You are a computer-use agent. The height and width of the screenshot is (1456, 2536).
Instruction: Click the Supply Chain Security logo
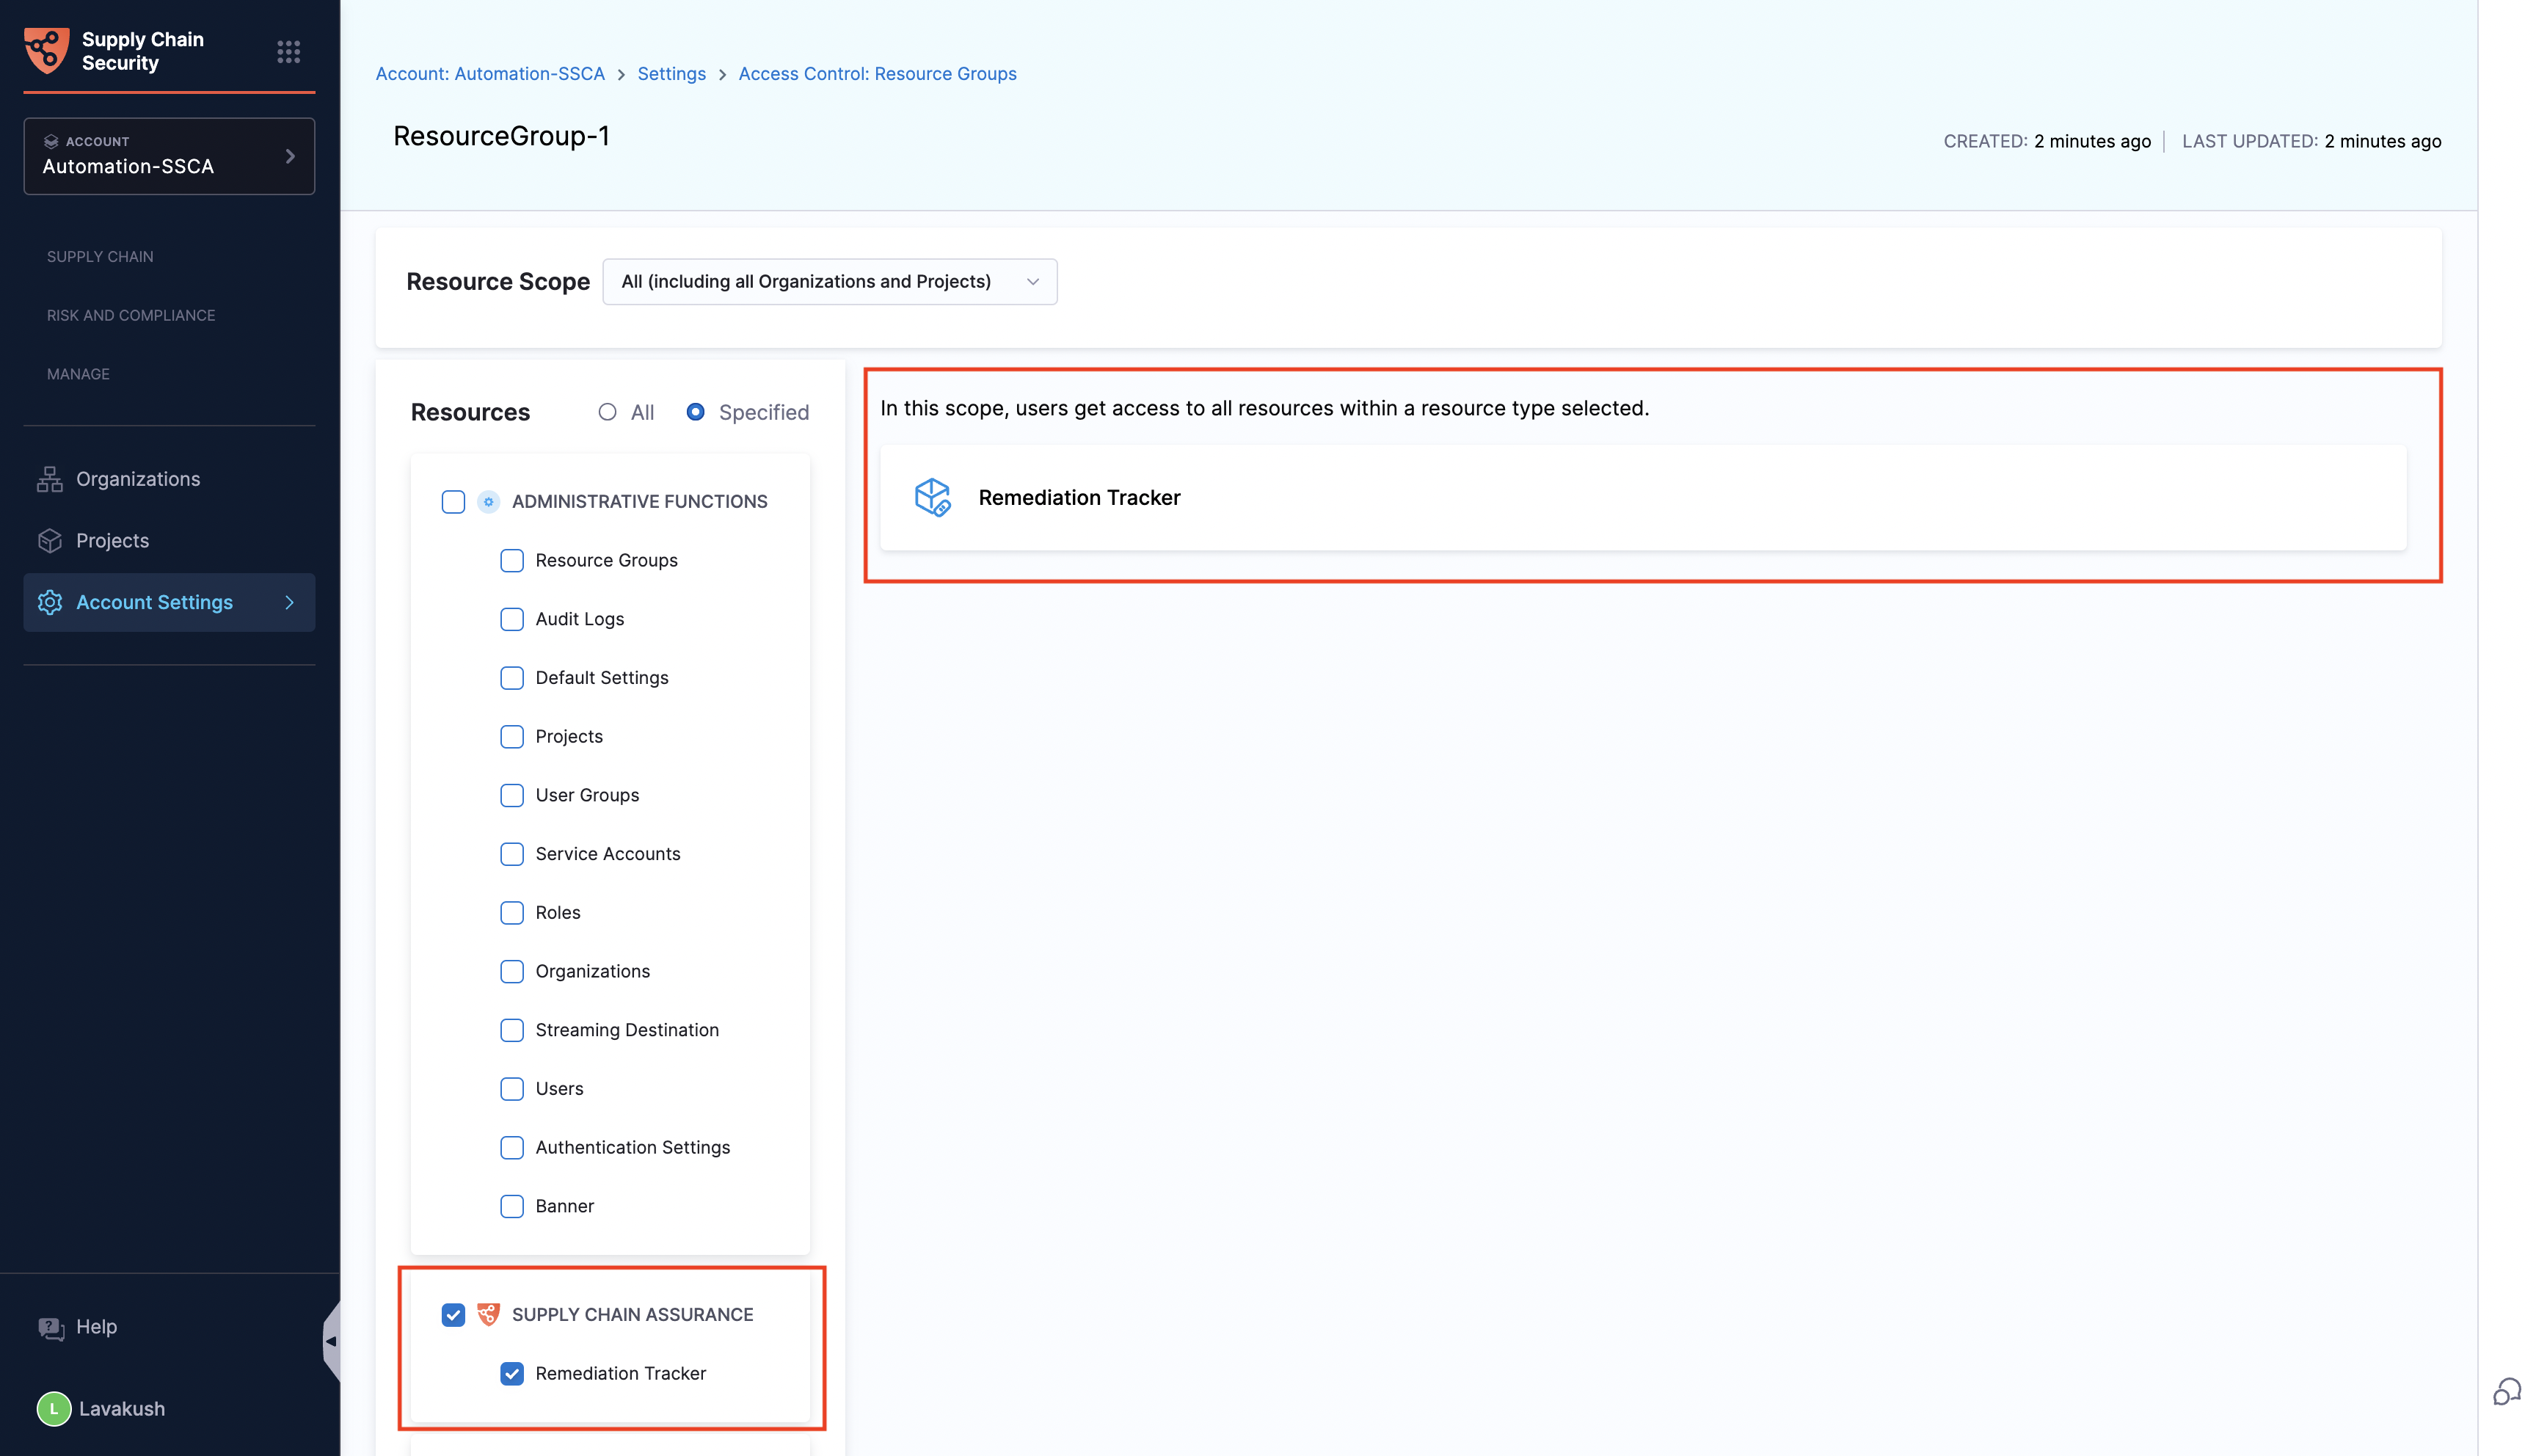(46, 50)
